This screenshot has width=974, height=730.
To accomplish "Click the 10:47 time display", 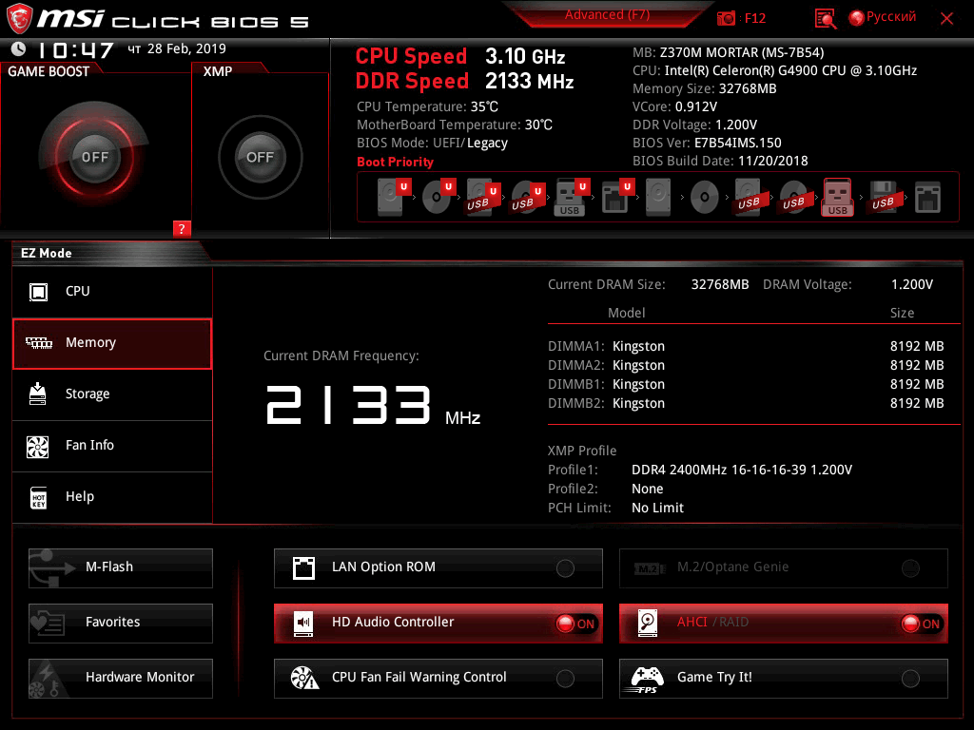I will (76, 49).
